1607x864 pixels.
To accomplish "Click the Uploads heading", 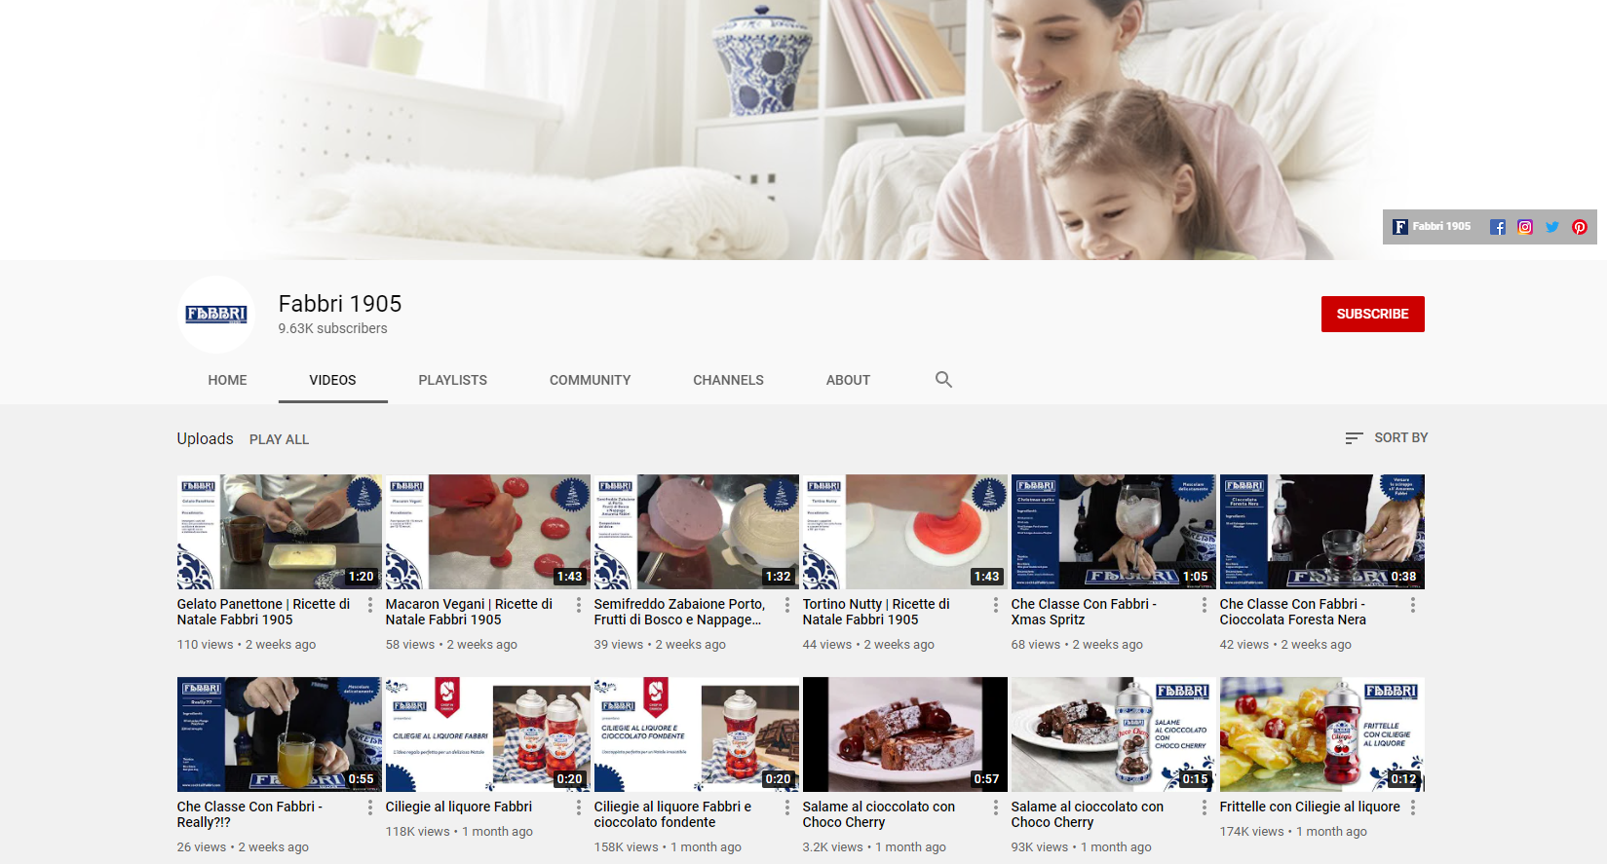I will coord(205,438).
